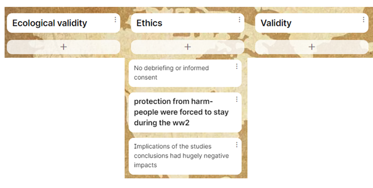Add a post under the Validity column

pyautogui.click(x=312, y=47)
